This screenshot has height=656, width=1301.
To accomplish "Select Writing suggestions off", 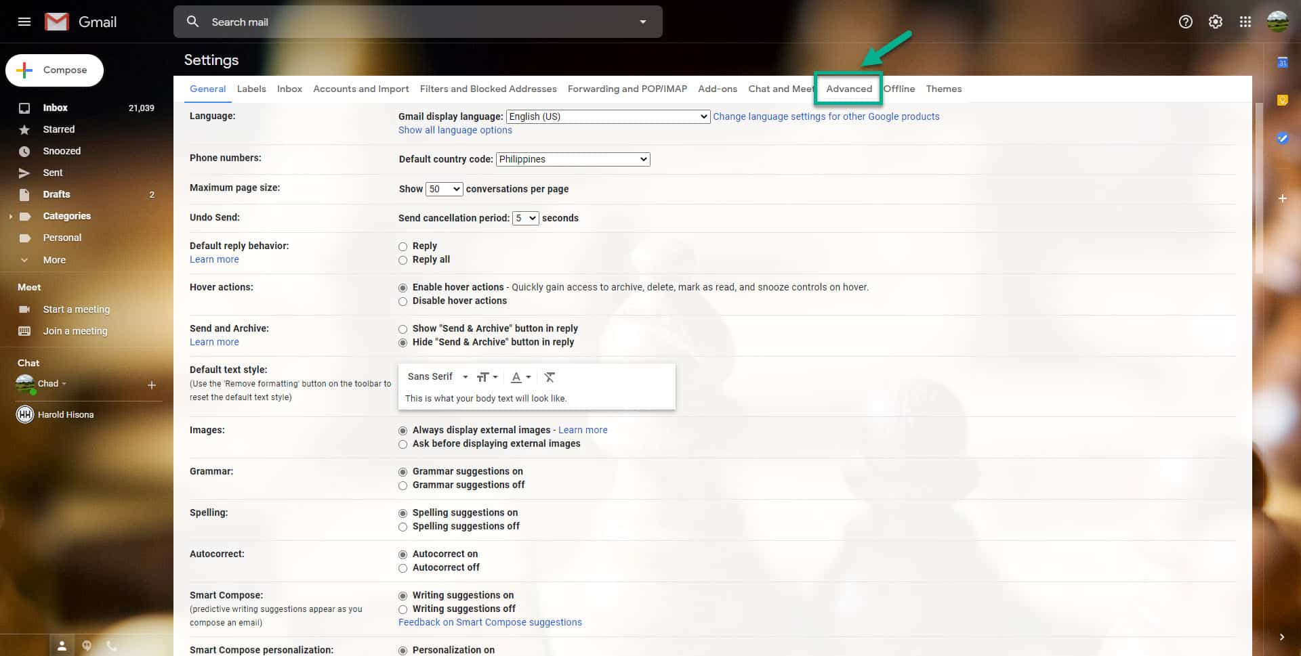I will (402, 609).
